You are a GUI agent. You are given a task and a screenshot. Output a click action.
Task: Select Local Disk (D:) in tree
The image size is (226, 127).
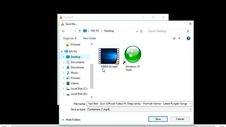click(x=77, y=94)
